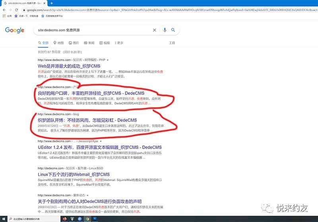Open Firefox from the taskbar

coord(65,219)
